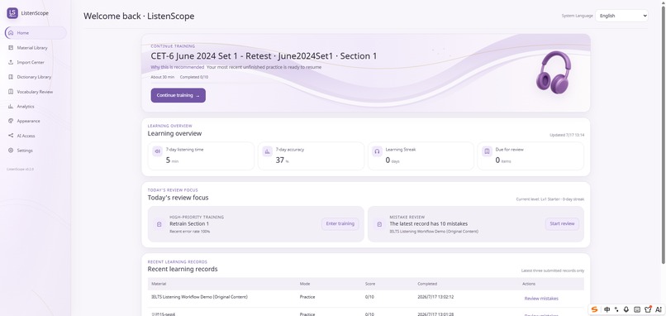Screen dimensions: 666x316
Task: Click the ListenScope v0.2.0 version label
Action: point(20,169)
